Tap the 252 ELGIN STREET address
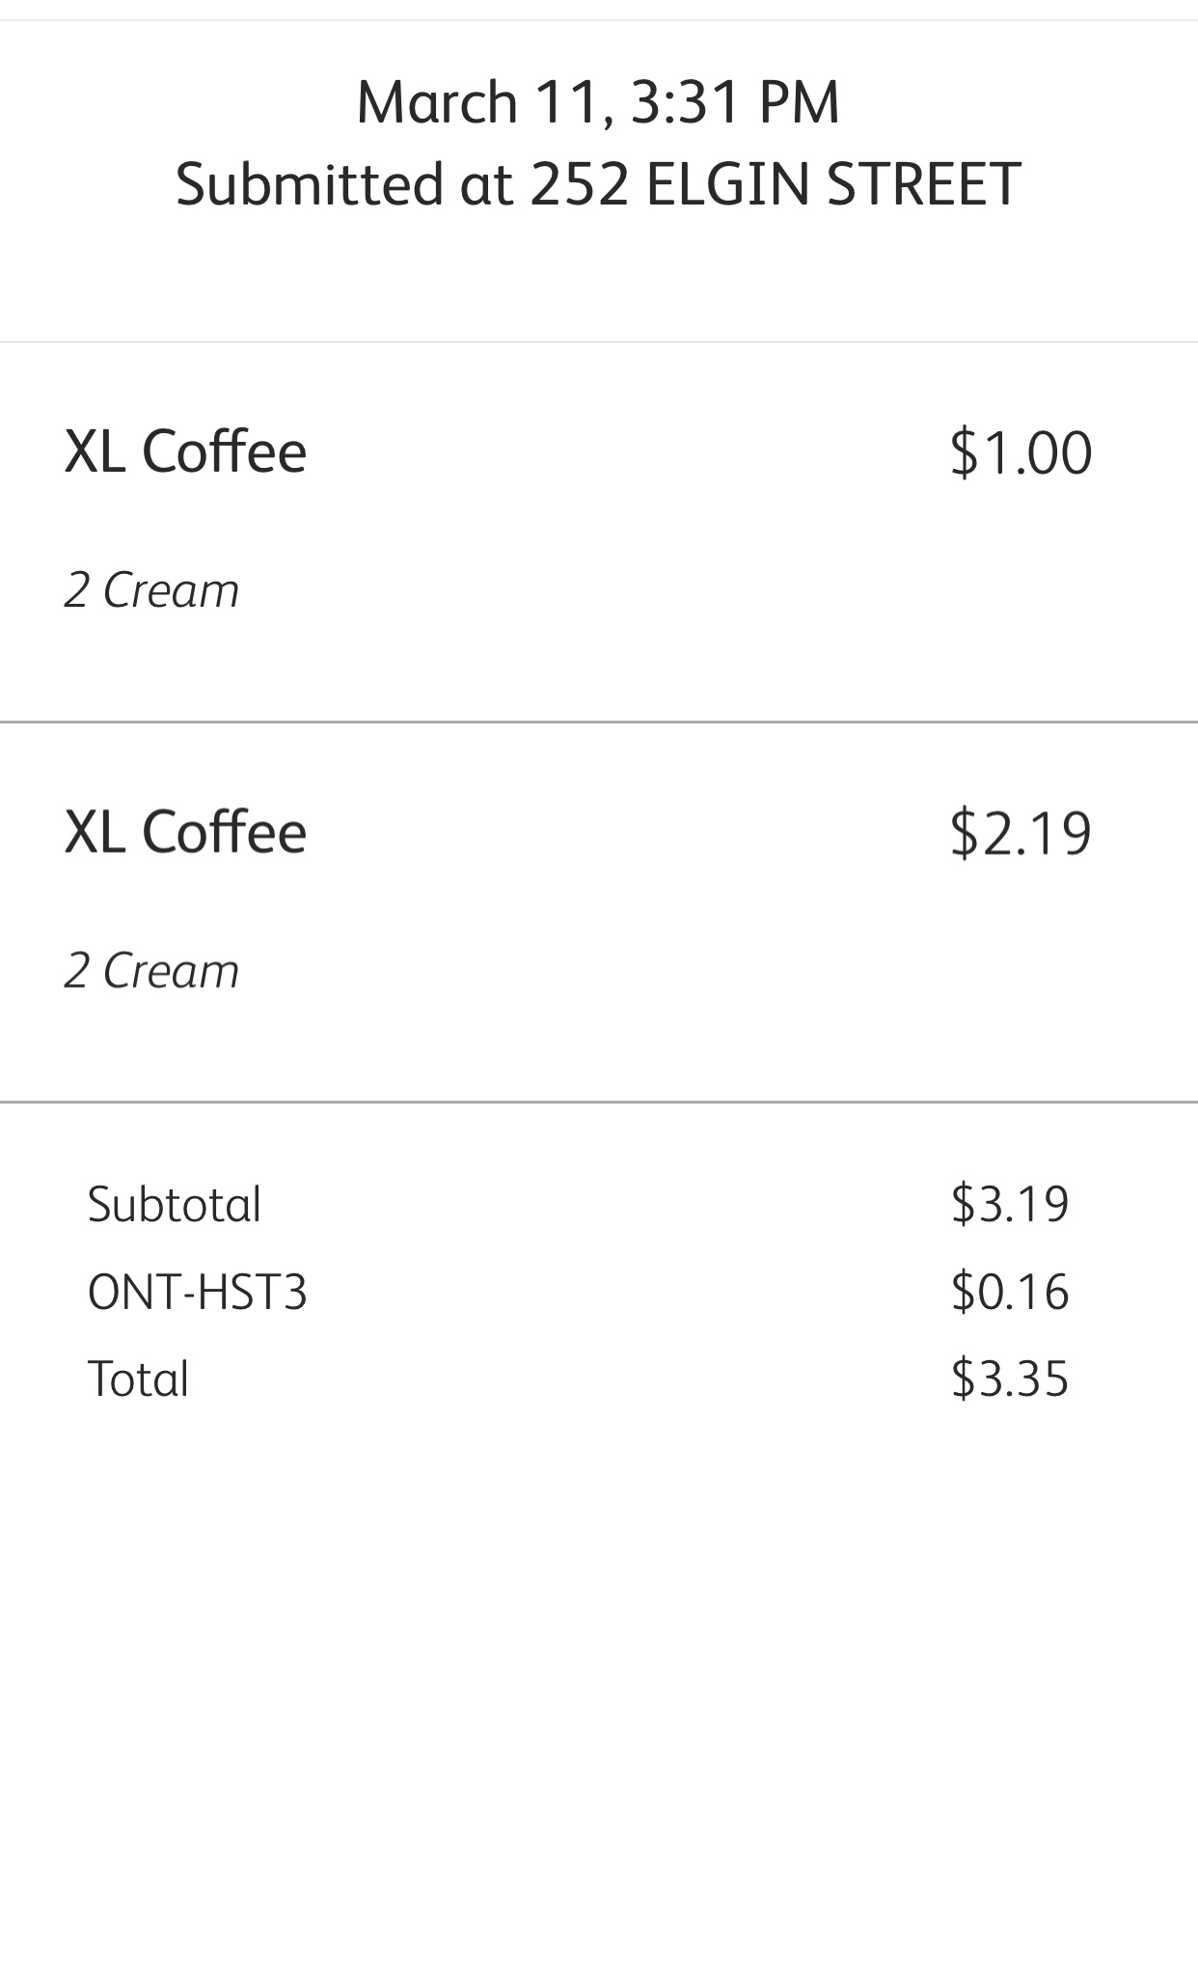The width and height of the screenshot is (1198, 1966). pyautogui.click(x=775, y=184)
